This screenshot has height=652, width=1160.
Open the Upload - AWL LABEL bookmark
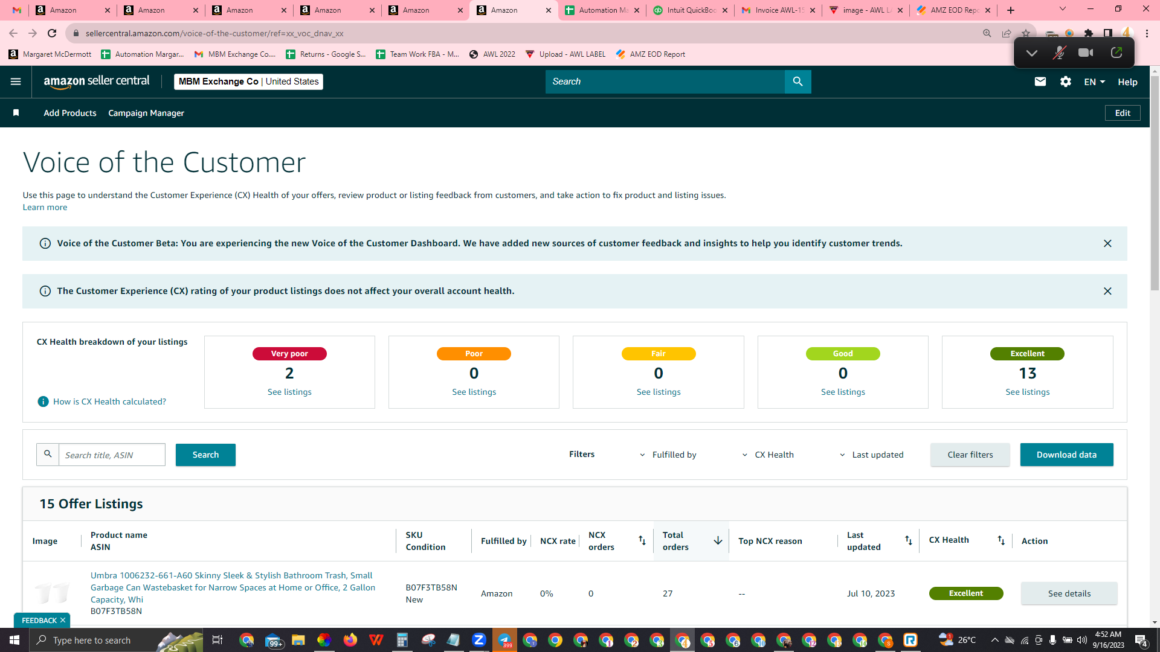[565, 54]
